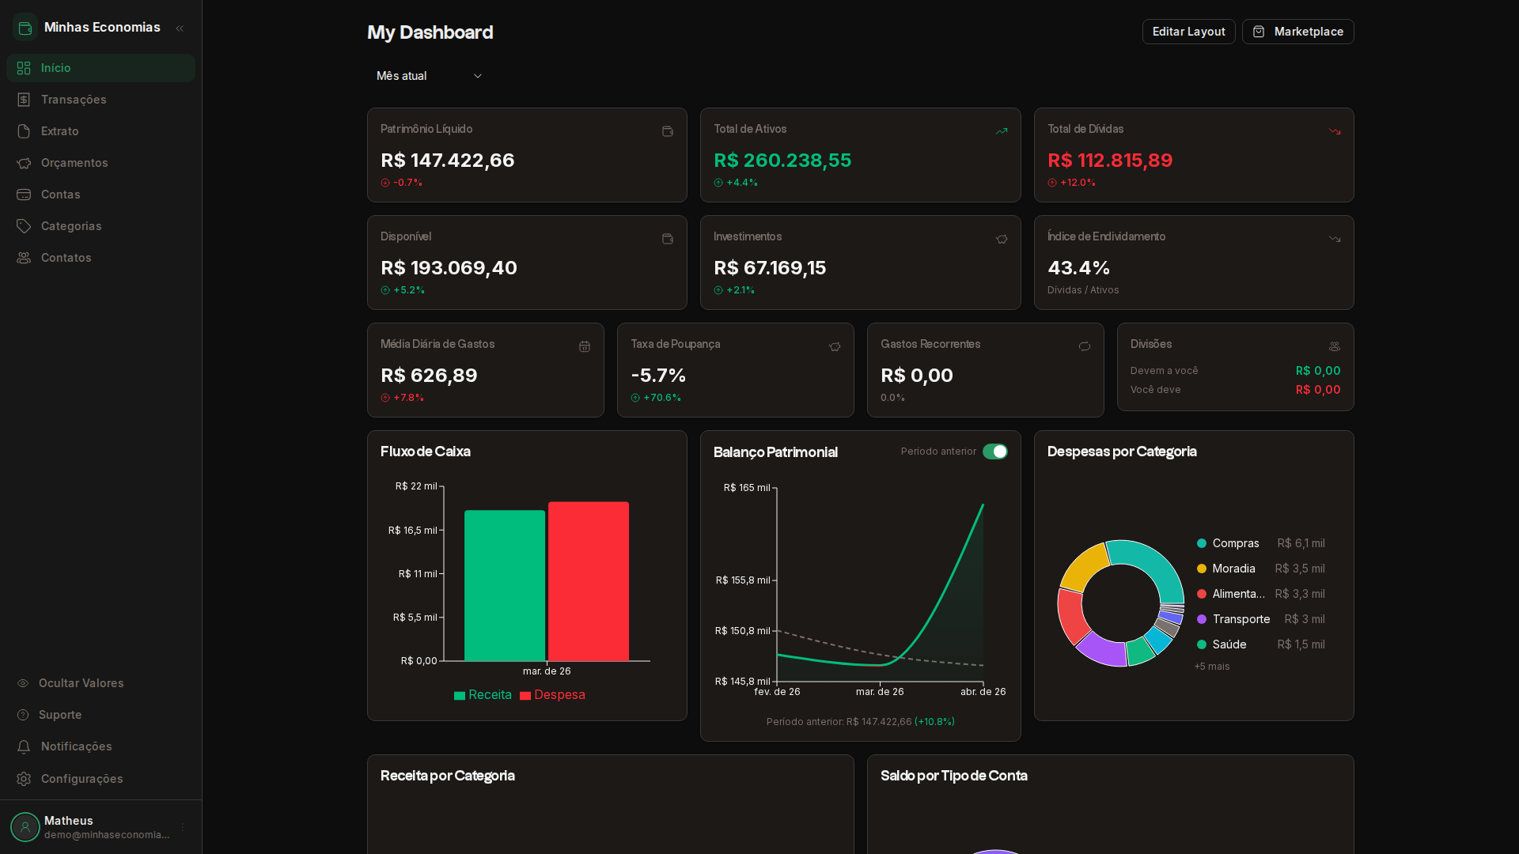Screen dimensions: 1519x854
Task: Click the Receita legend in Fluxo de Caixa
Action: tap(483, 695)
